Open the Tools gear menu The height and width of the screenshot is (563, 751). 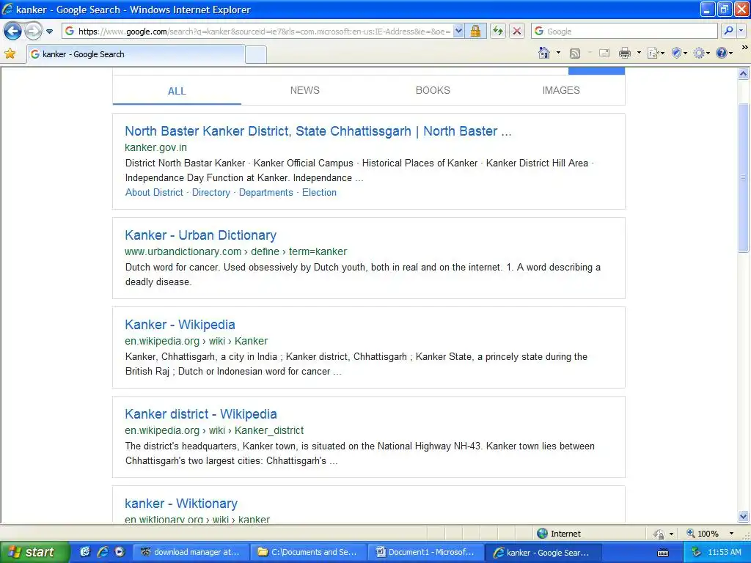tap(702, 53)
